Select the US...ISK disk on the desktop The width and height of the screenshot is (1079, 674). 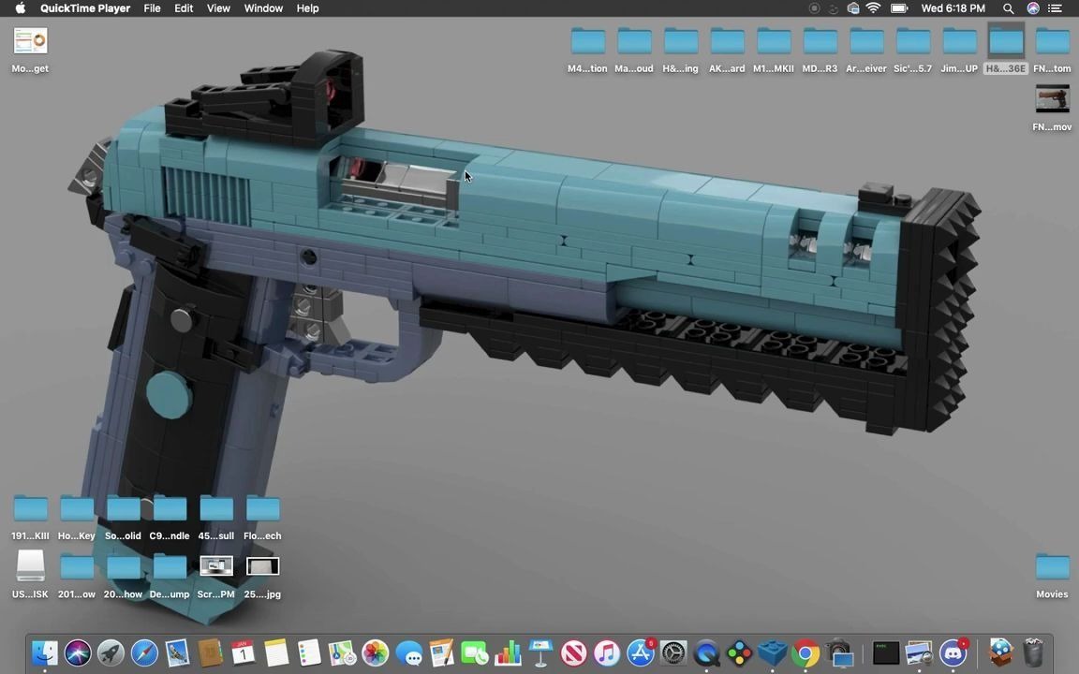point(30,565)
